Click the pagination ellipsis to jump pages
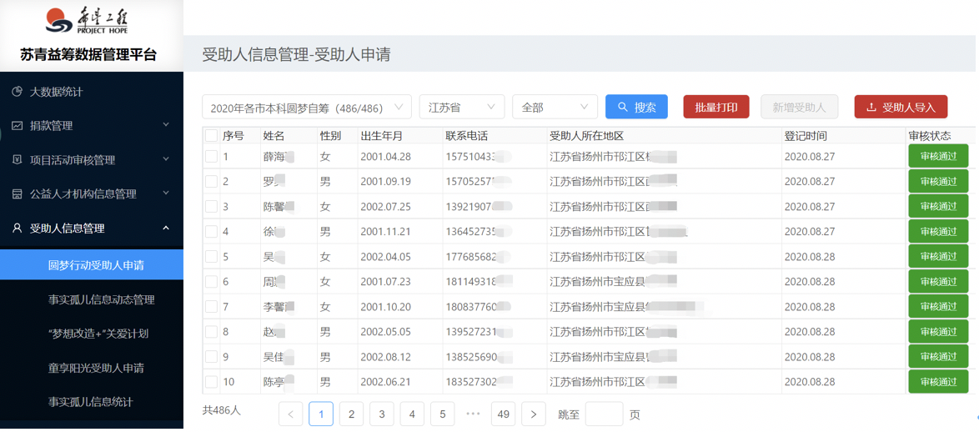 [473, 414]
